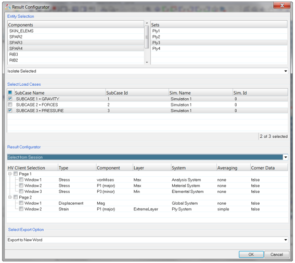
Task: Click the Result Configurator title bar icon
Action: [x=8, y=7]
